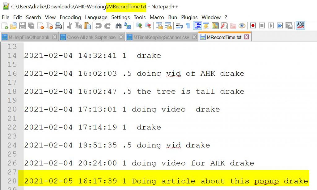Open the Language menu
The height and width of the screenshot is (190, 317).
[96, 17]
